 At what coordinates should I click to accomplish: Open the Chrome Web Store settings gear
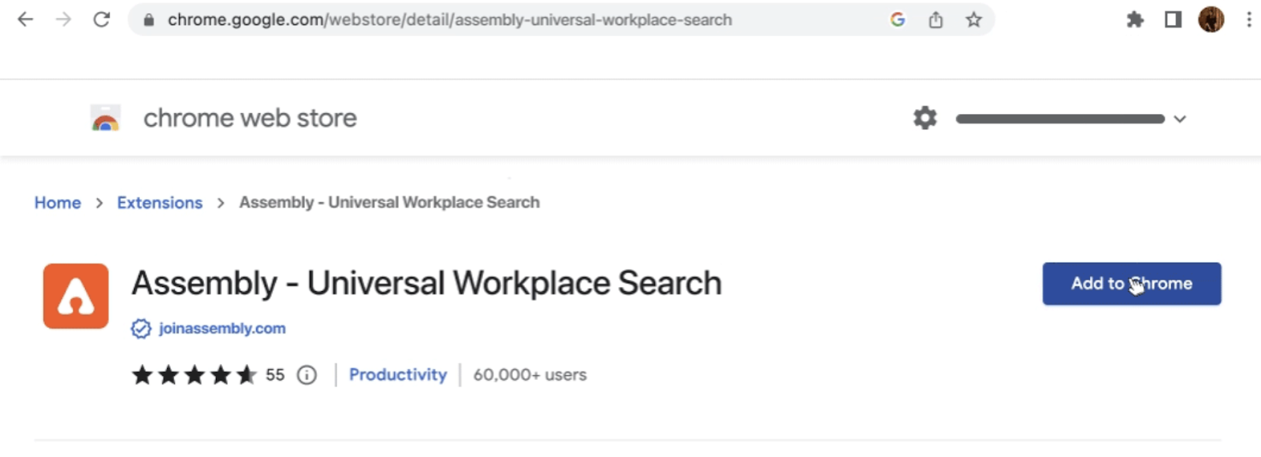924,118
